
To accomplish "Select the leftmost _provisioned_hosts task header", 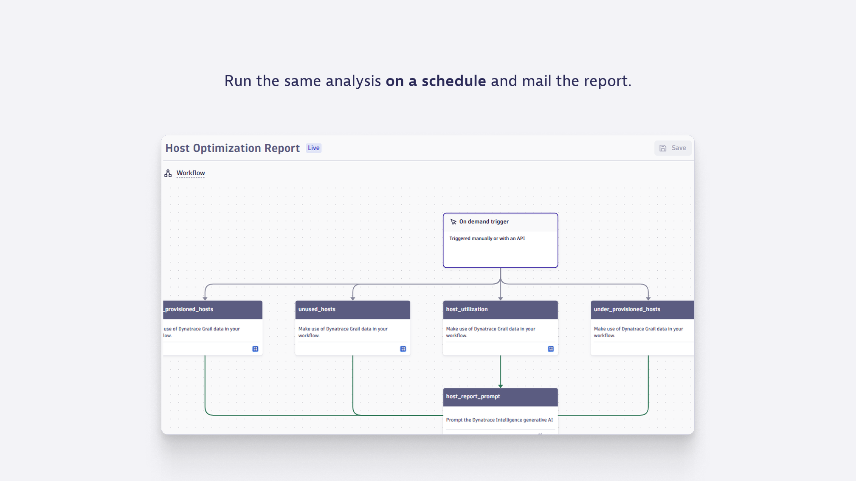I will click(x=213, y=310).
